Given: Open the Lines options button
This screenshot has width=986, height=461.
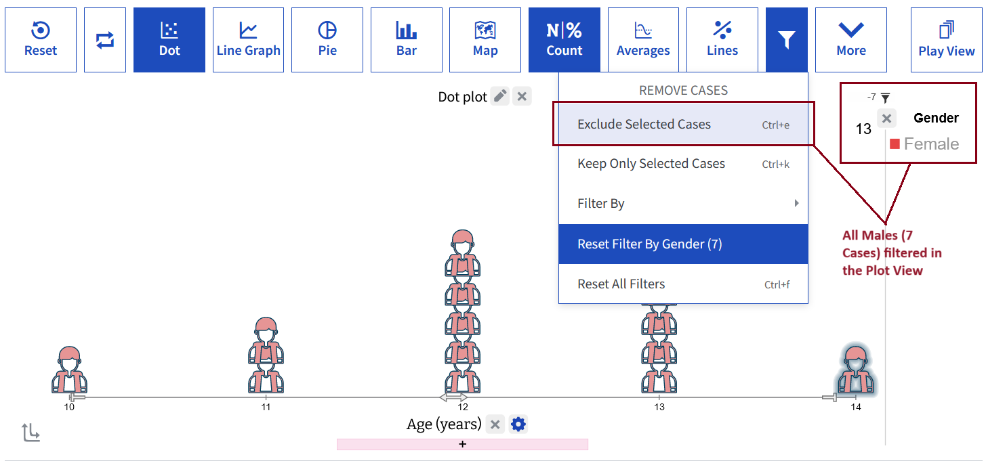Looking at the screenshot, I should [722, 40].
